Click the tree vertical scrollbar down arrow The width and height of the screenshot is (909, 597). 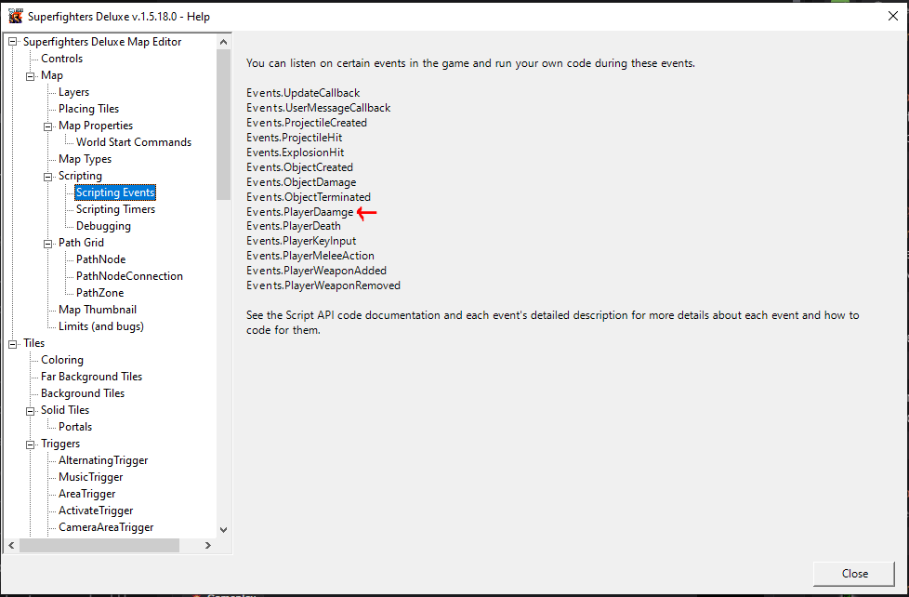224,530
